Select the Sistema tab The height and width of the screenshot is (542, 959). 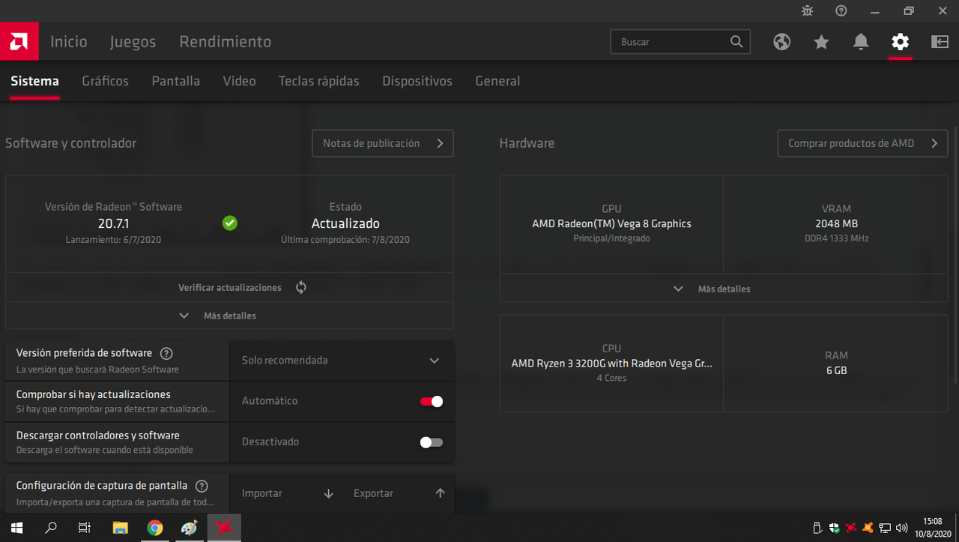click(34, 81)
